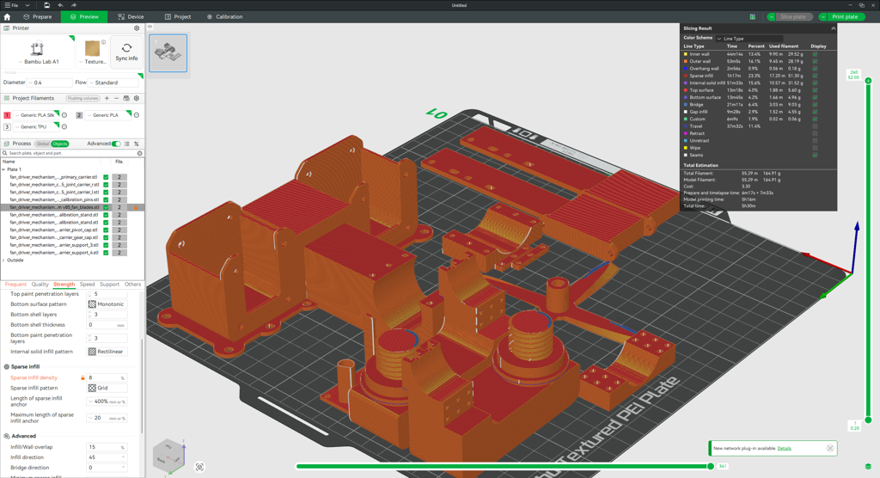Click the view fit icon near cube
The width and height of the screenshot is (880, 478).
(199, 467)
